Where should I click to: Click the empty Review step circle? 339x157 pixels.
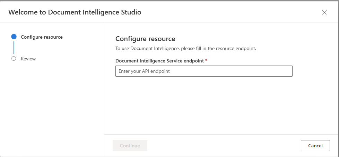click(14, 59)
